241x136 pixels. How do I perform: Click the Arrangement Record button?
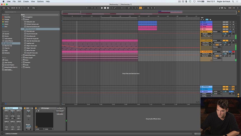(108, 8)
